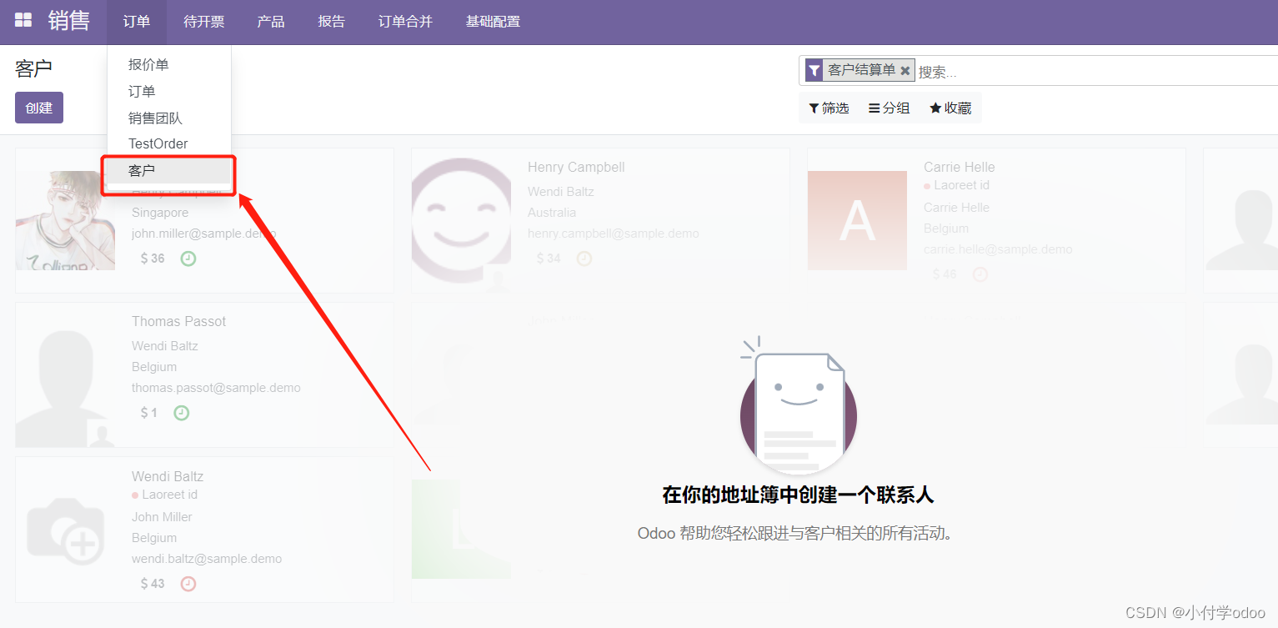Screen dimensions: 1278x628
Task: Click the 创建 button to create a customer
Action: pyautogui.click(x=38, y=108)
